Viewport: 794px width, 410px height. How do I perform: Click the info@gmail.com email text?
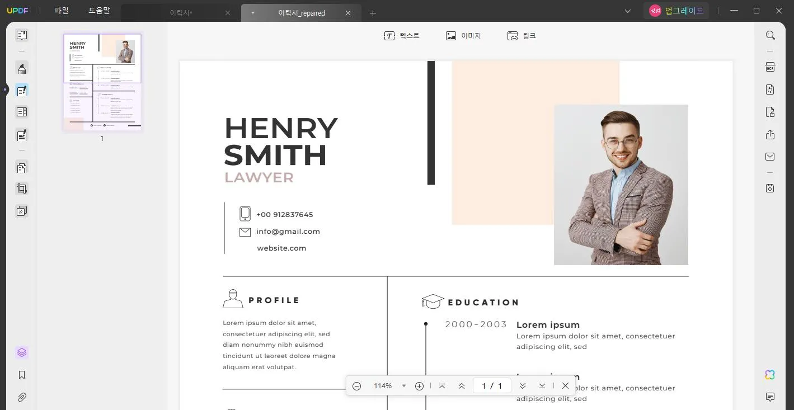tap(288, 232)
